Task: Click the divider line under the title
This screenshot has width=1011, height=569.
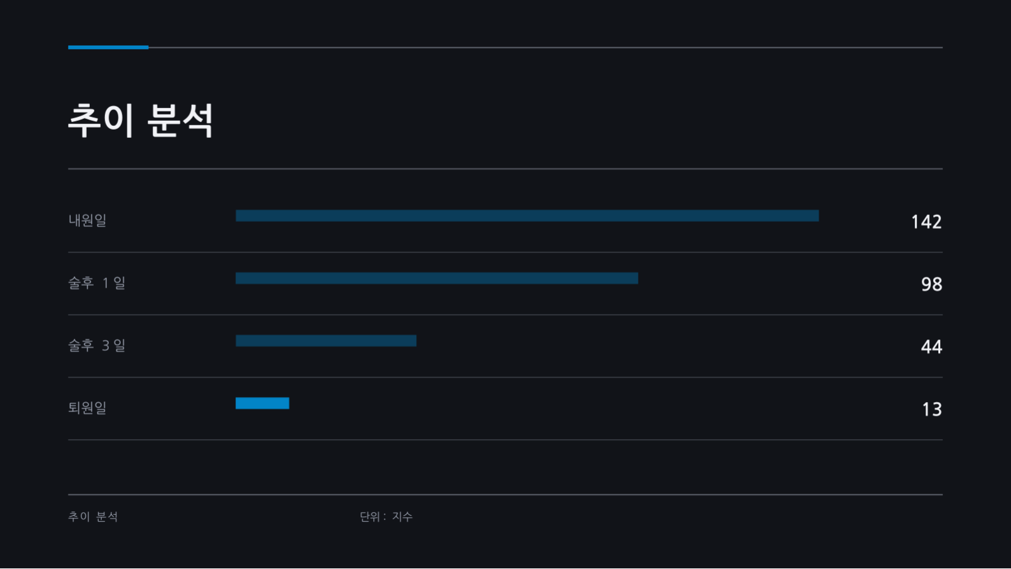Action: tap(506, 169)
